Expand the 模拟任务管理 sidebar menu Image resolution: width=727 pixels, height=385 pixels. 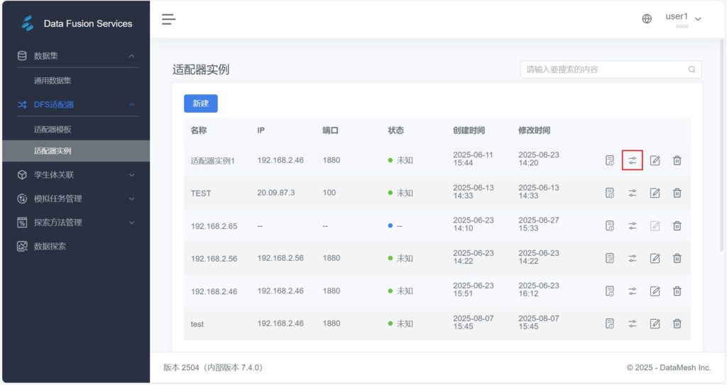tap(76, 199)
